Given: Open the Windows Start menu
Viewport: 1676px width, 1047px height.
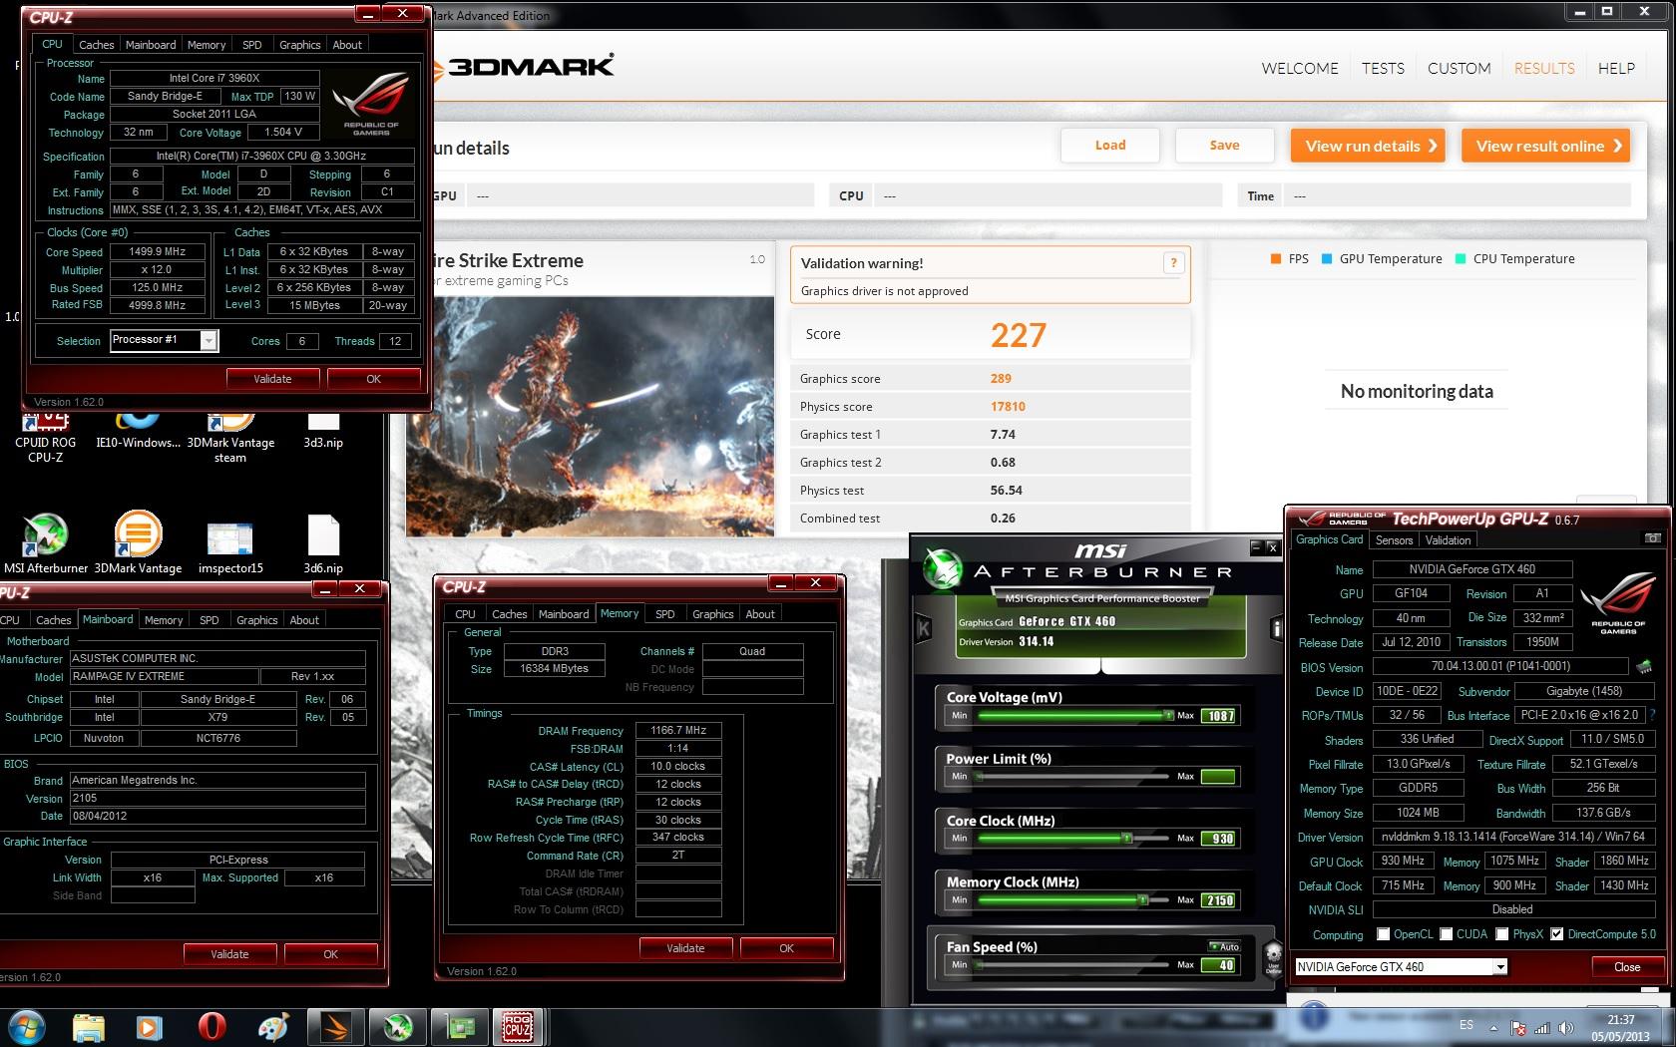Looking at the screenshot, I should click(x=26, y=1027).
